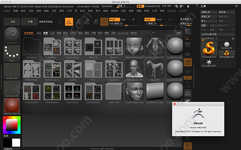Click the 导入 Import button in Tool palette
The height and width of the screenshot is (150, 241).
209,21
